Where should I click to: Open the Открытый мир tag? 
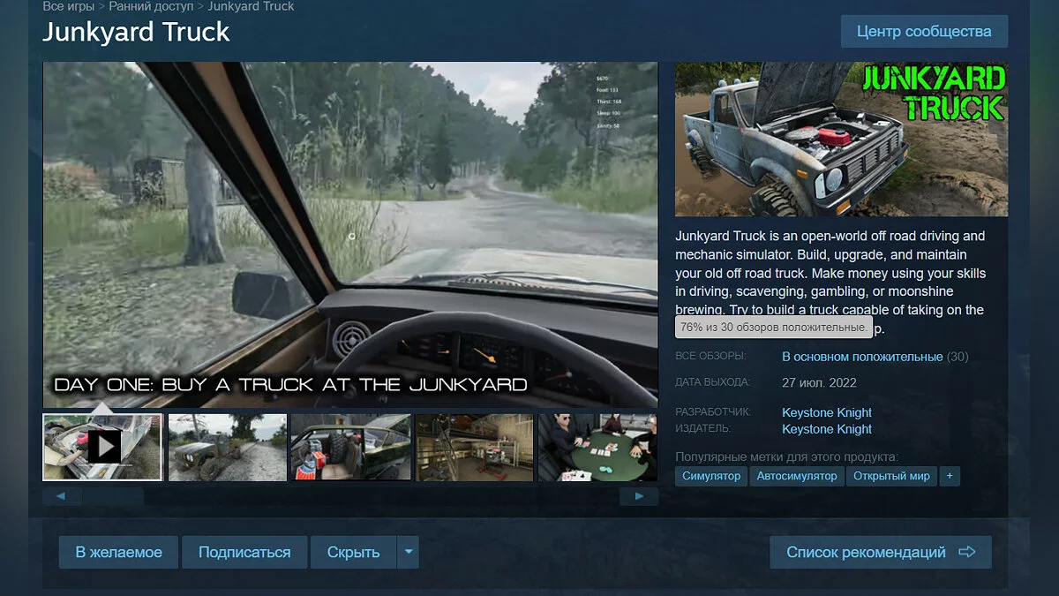[891, 476]
